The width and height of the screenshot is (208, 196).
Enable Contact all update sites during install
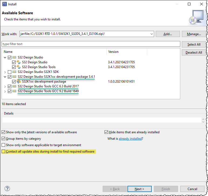pos(3,151)
